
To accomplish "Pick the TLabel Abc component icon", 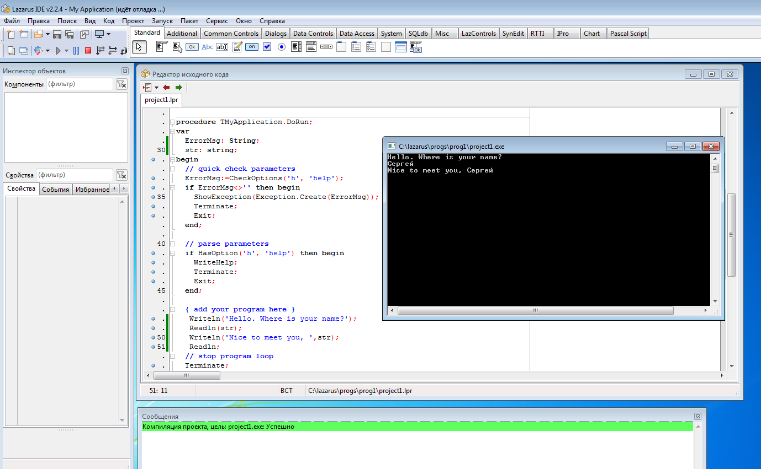I will [x=207, y=47].
